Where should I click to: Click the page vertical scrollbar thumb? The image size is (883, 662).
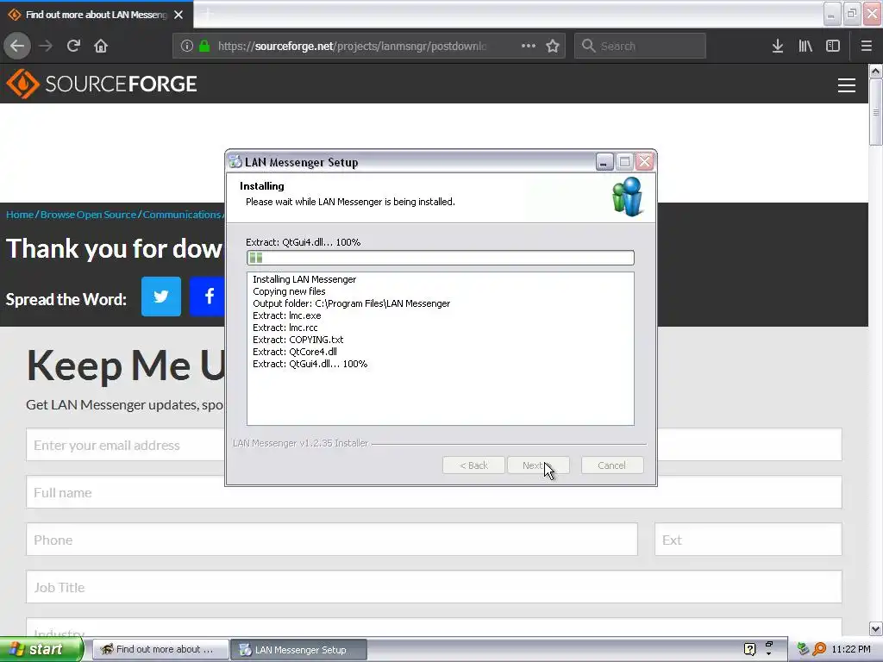pyautogui.click(x=876, y=112)
